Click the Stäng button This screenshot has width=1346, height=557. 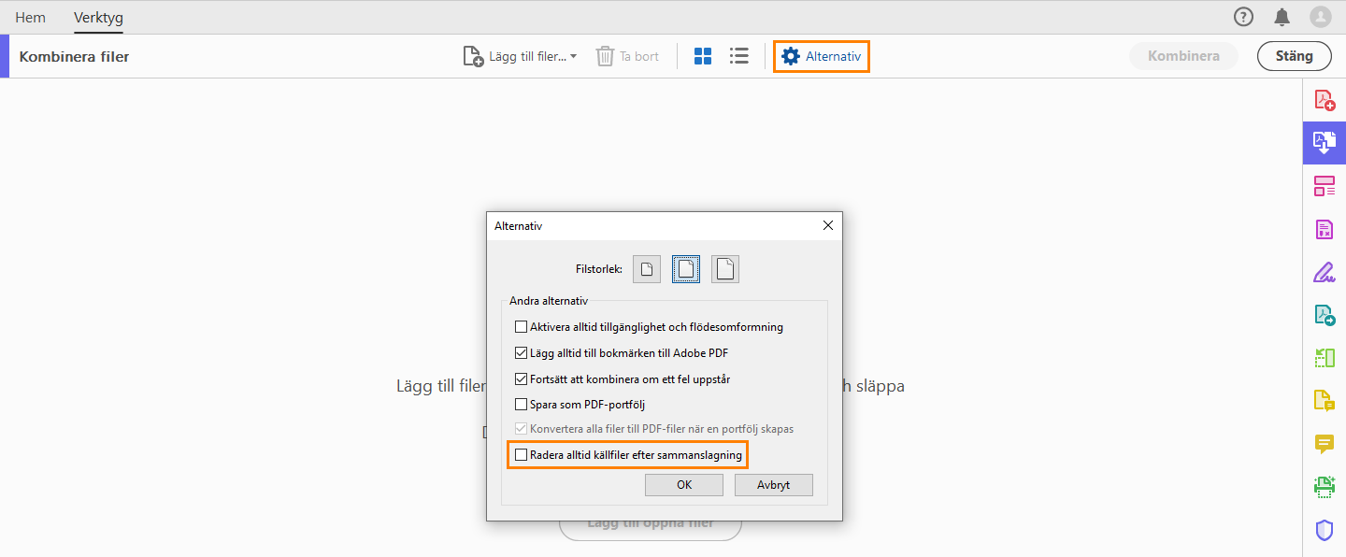pyautogui.click(x=1295, y=56)
